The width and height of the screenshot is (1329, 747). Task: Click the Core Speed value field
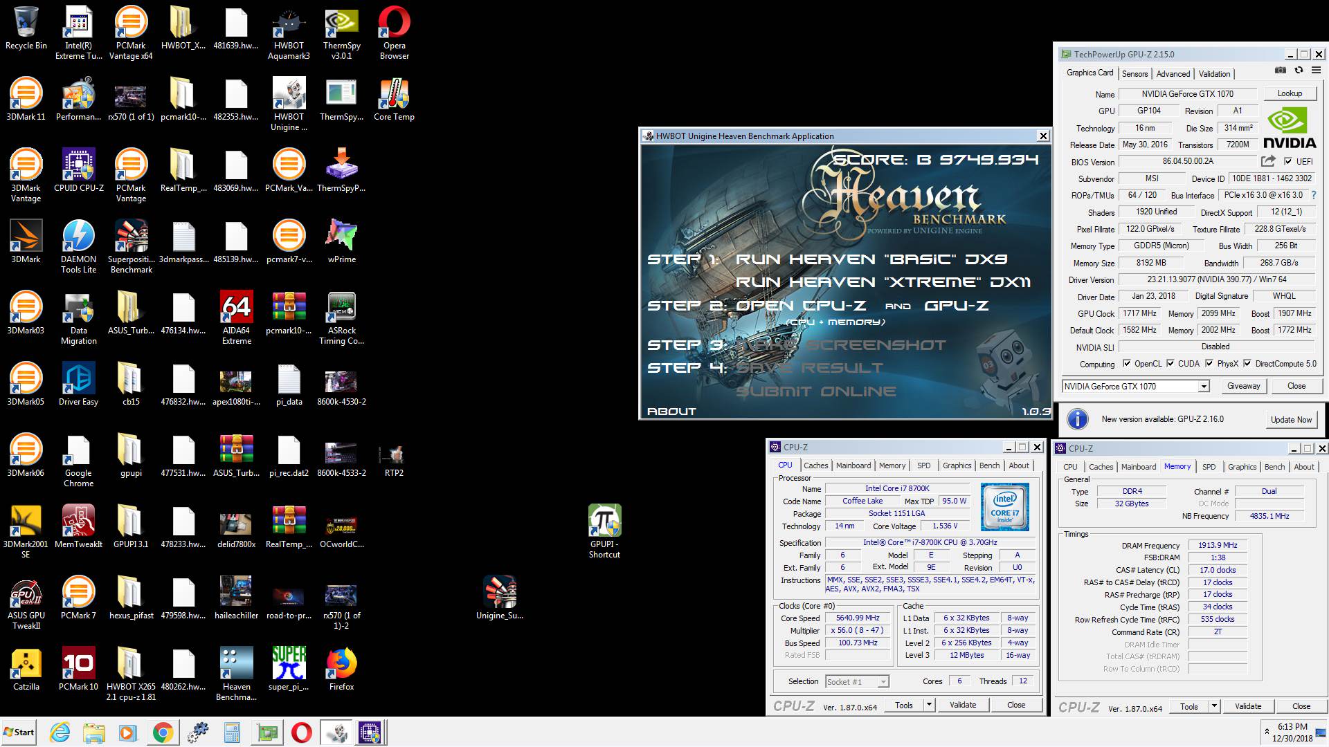pyautogui.click(x=858, y=618)
